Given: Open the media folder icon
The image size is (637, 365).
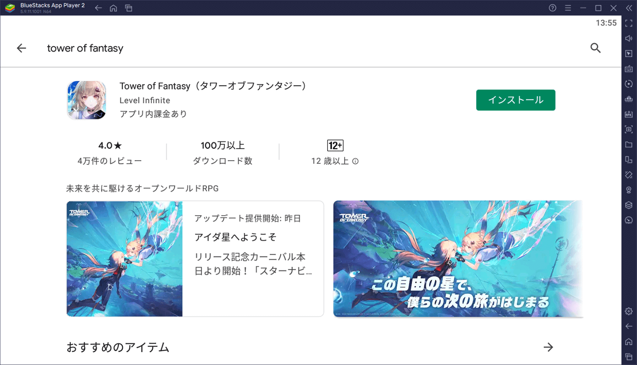Looking at the screenshot, I should [x=629, y=145].
